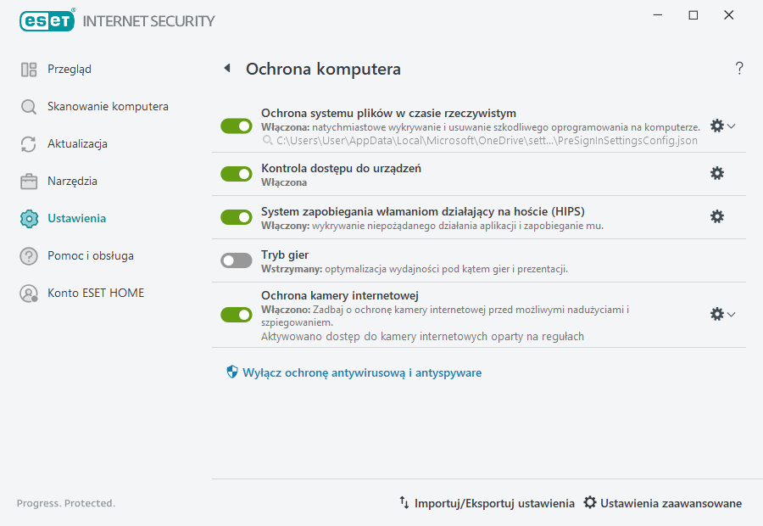The image size is (763, 526).
Task: Click the ESET logo in the title bar
Action: [47, 20]
